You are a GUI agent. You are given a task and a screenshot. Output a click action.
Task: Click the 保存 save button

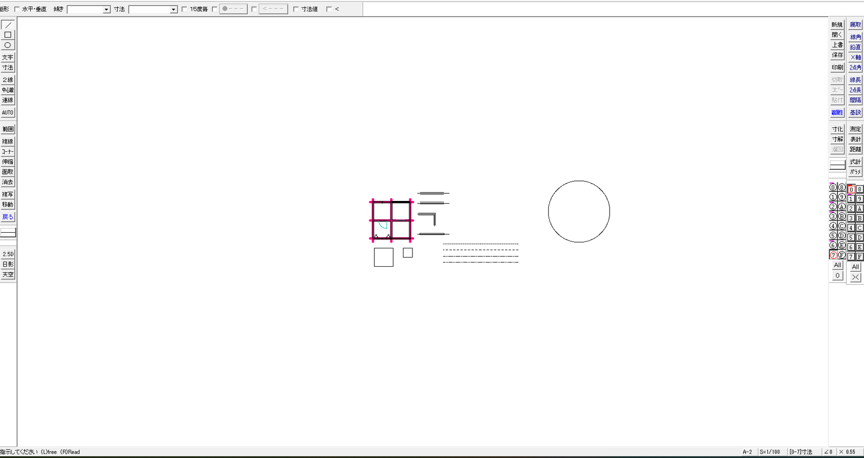click(x=837, y=55)
